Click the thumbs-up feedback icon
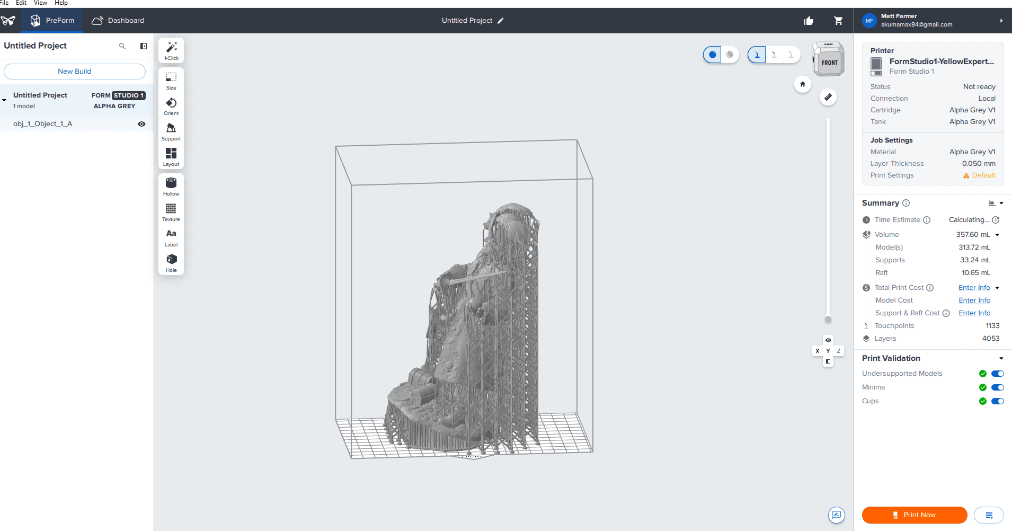 point(809,21)
